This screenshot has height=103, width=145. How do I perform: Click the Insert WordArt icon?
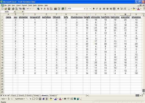pos(43,99)
